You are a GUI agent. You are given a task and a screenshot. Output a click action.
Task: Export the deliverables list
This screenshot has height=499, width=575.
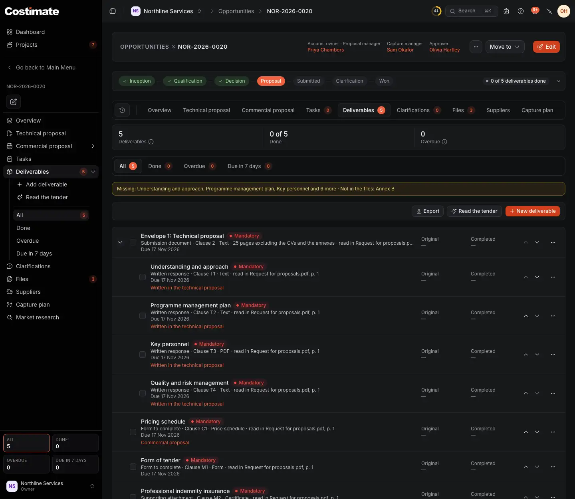click(428, 211)
